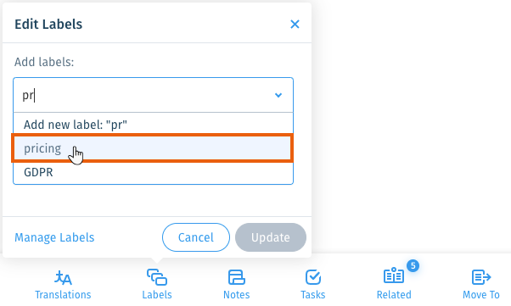The width and height of the screenshot is (511, 306).
Task: Select the Move To arrow icon
Action: (481, 277)
